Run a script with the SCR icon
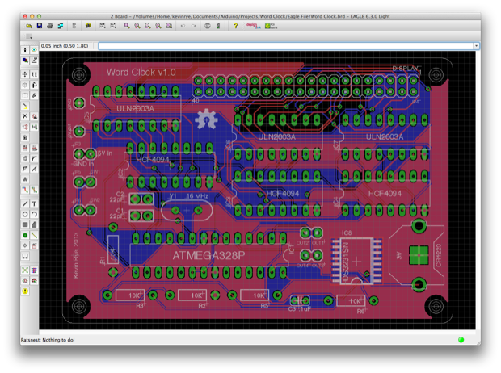The image size is (501, 373). [103, 26]
